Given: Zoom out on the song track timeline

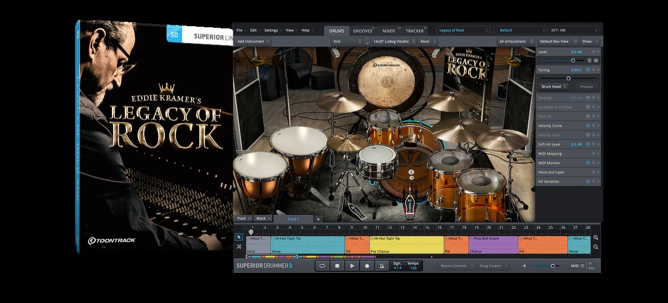Looking at the screenshot, I should click(x=596, y=247).
